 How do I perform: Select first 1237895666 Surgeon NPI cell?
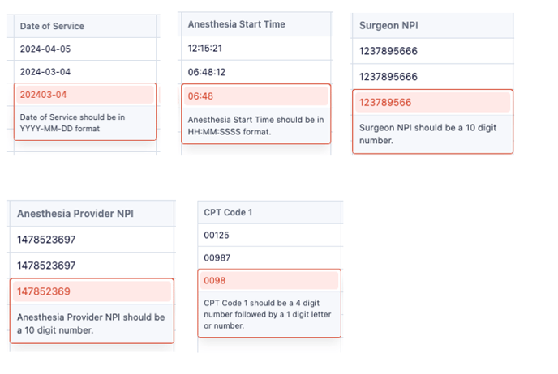click(432, 51)
